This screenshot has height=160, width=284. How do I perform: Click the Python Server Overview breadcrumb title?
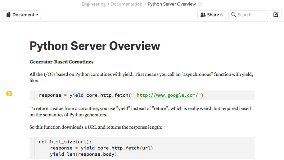[x=172, y=4]
